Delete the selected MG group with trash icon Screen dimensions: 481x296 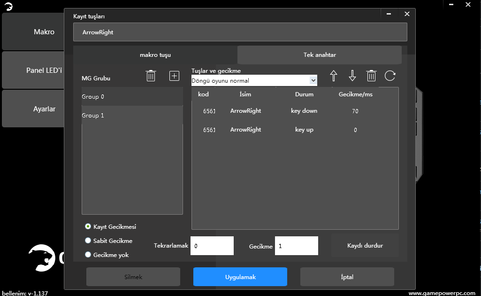pyautogui.click(x=151, y=76)
